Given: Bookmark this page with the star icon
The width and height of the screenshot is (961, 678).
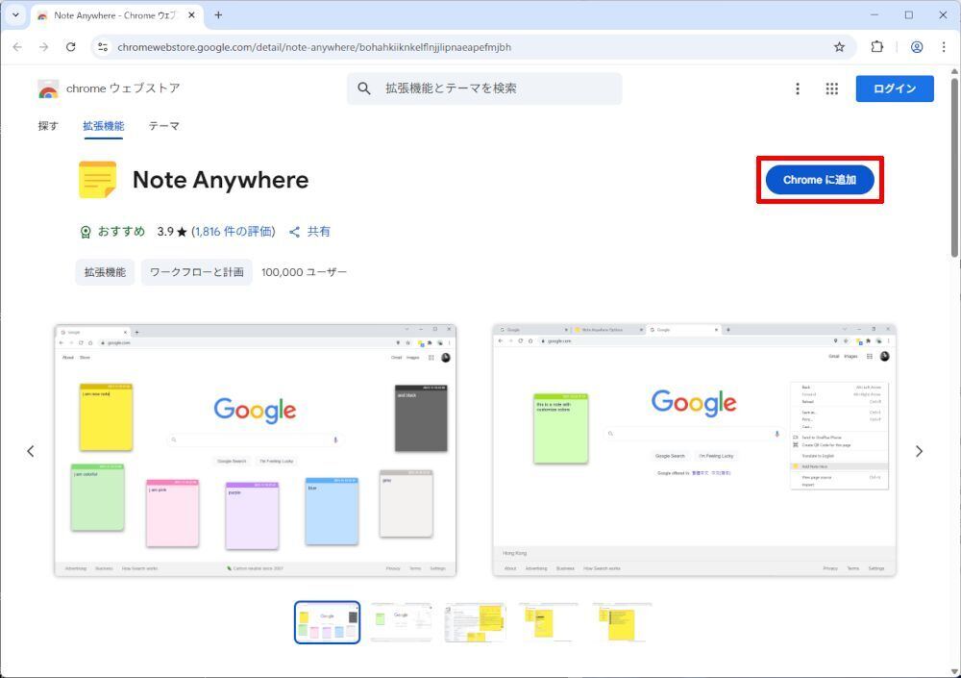Looking at the screenshot, I should point(839,47).
